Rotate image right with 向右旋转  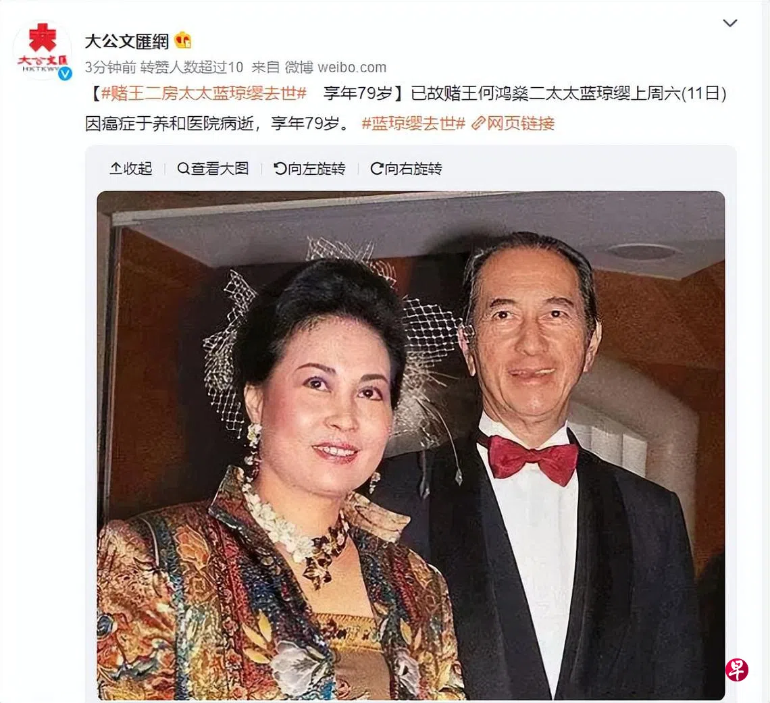tap(406, 168)
